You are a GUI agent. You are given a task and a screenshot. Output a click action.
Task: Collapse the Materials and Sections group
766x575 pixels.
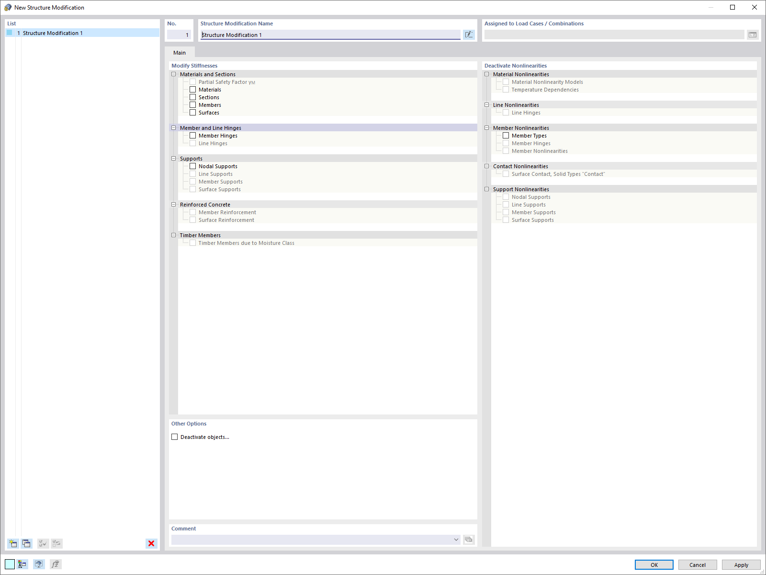(x=173, y=74)
